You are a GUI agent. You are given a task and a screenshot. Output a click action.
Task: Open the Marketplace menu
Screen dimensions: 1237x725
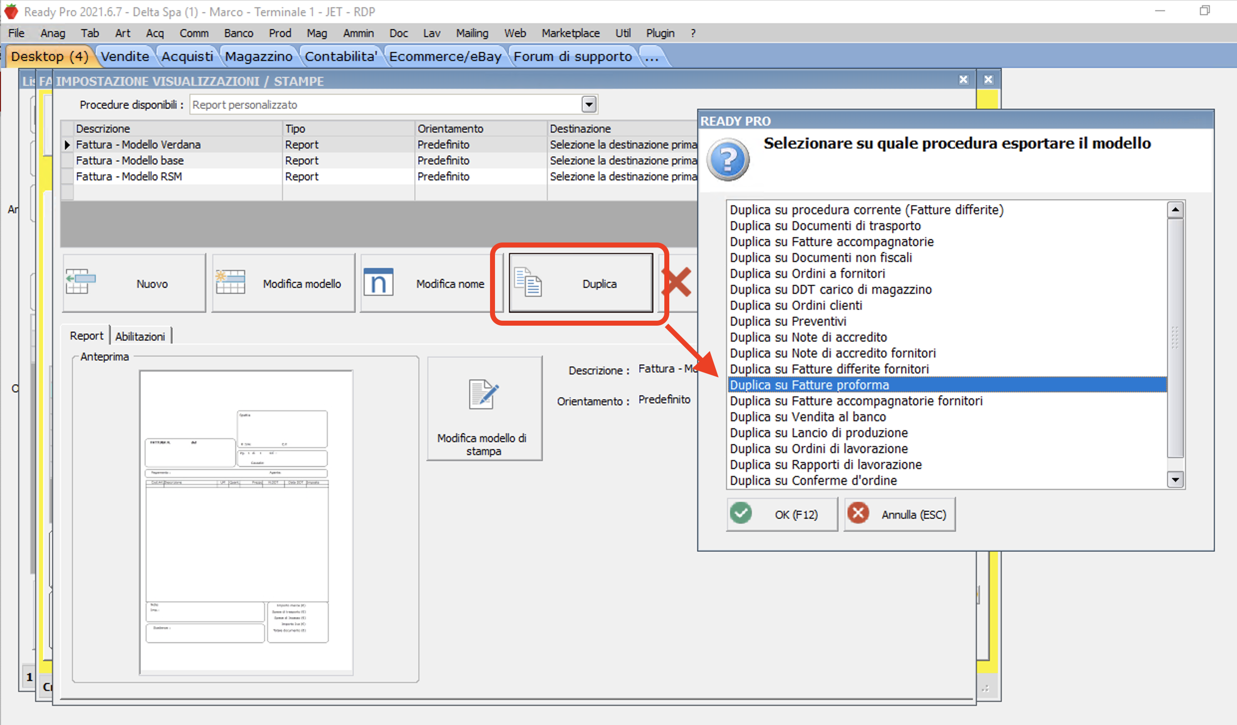[571, 33]
